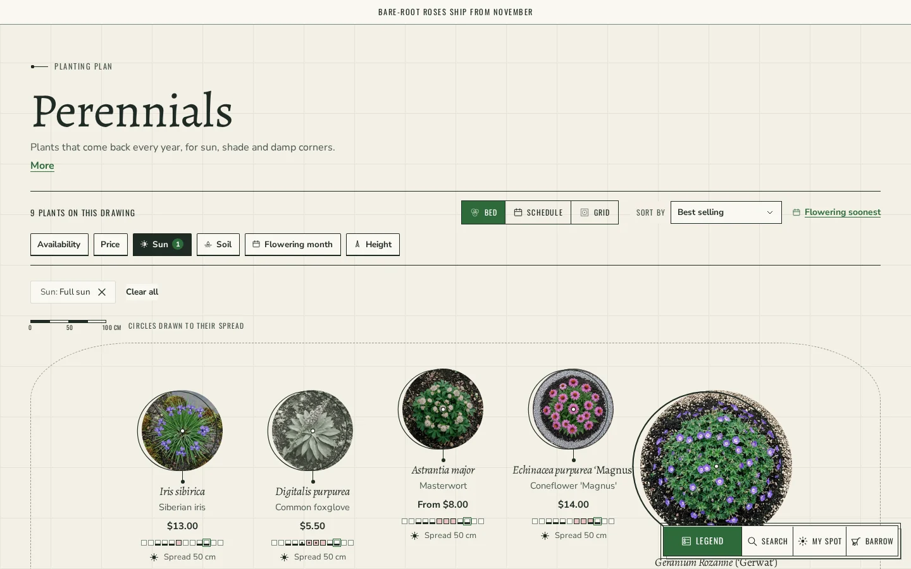Click the sun icon under Masterwort
The height and width of the screenshot is (569, 911).
(414, 535)
